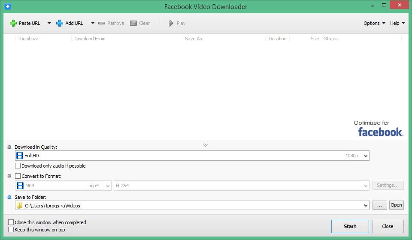This screenshot has height=240, width=412.
Task: Click the Download in Quality radio bullet
Action: pyautogui.click(x=9, y=147)
